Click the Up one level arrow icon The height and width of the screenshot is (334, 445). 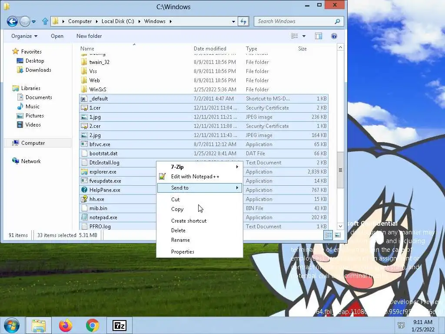coord(45,21)
